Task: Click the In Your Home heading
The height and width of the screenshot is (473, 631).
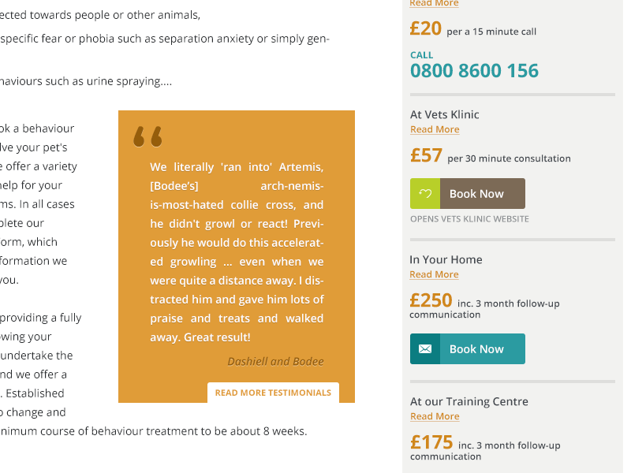Action: tap(446, 259)
